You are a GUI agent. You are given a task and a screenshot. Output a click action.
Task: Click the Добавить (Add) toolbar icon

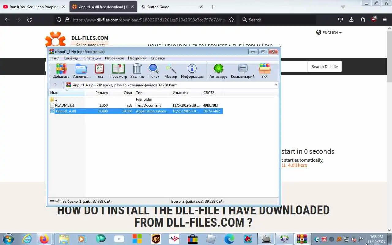(61, 71)
